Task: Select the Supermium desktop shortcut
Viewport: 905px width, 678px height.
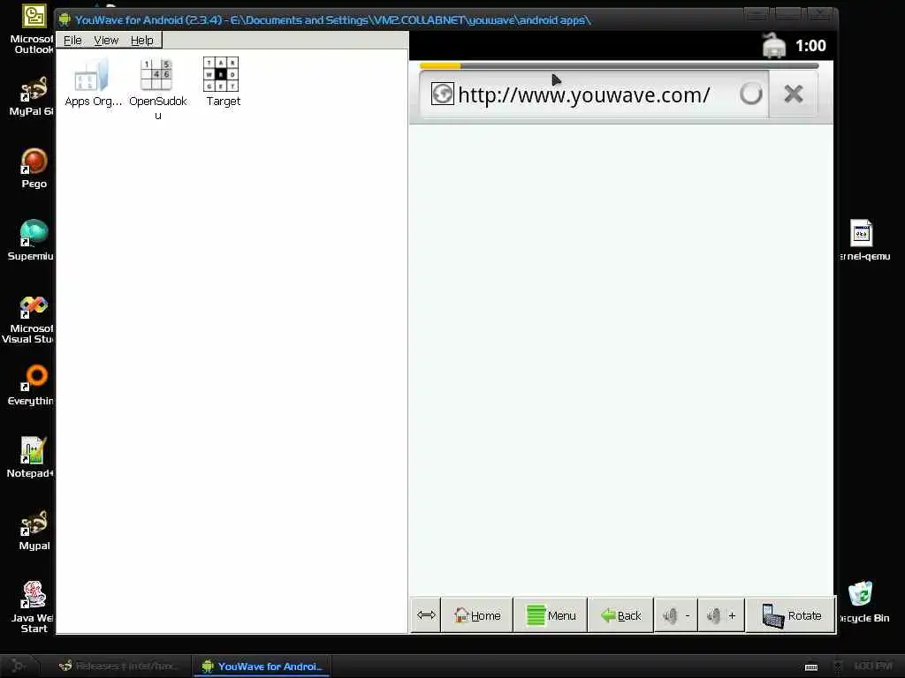Action: (31, 240)
